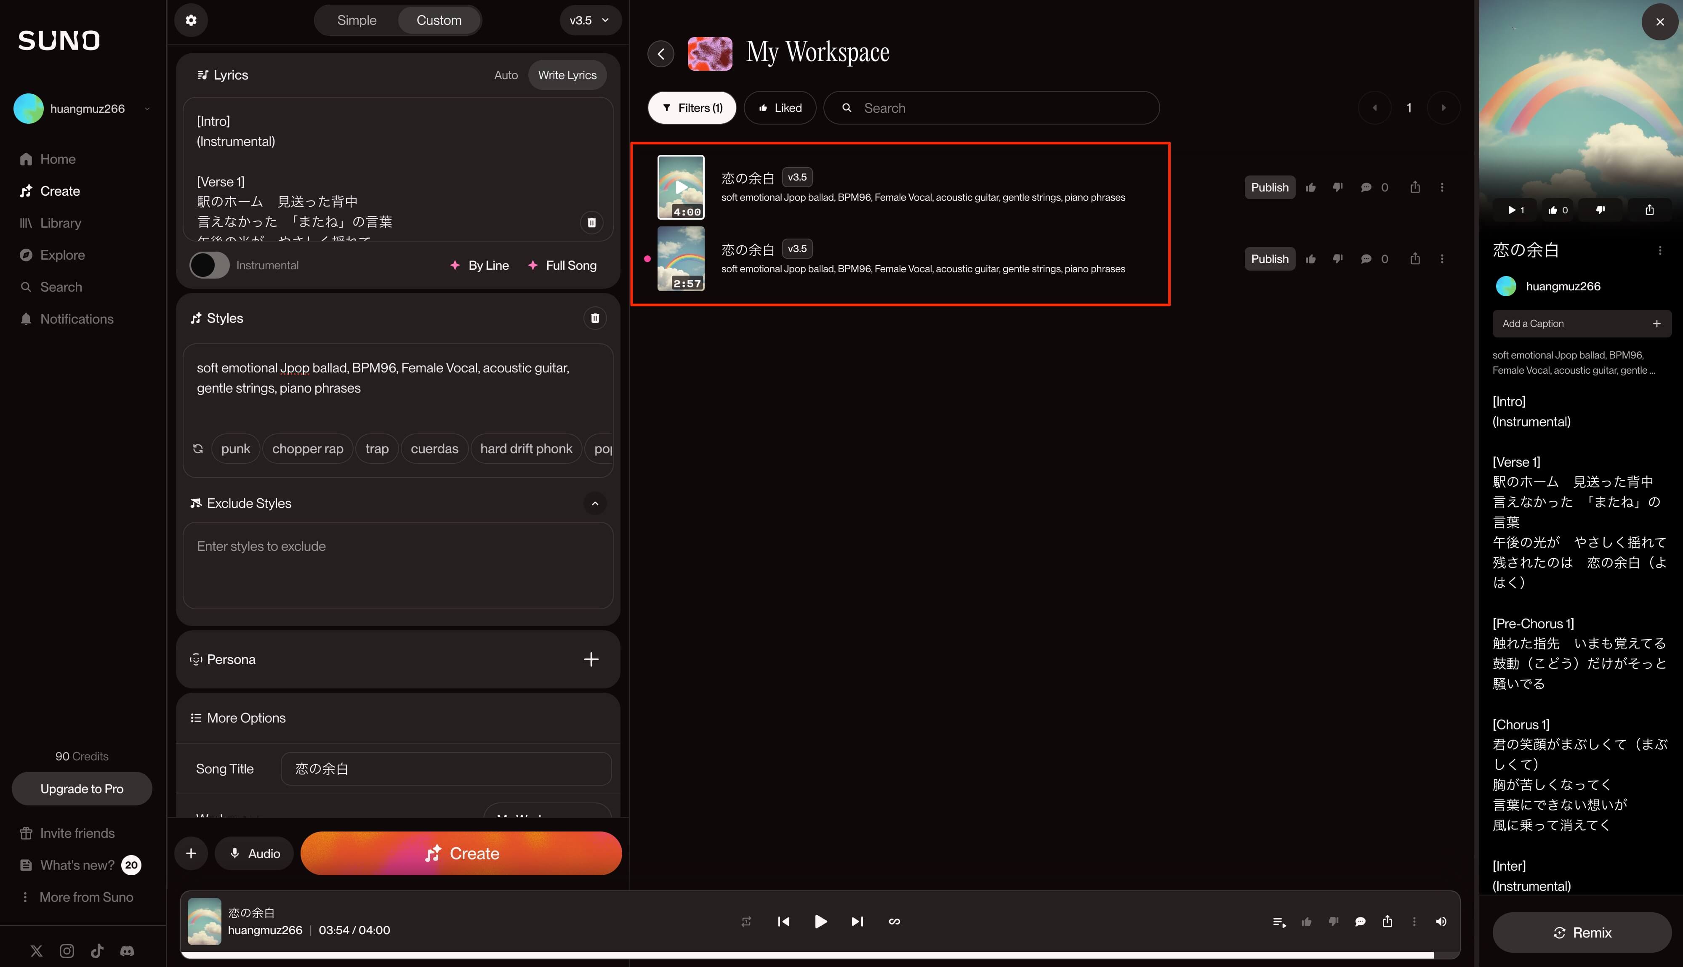
Task: Toggle the Liked filter
Action: coord(780,108)
